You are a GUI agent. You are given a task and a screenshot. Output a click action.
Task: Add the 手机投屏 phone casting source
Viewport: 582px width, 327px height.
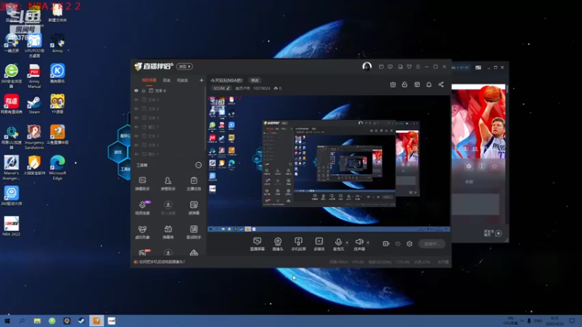click(x=298, y=244)
